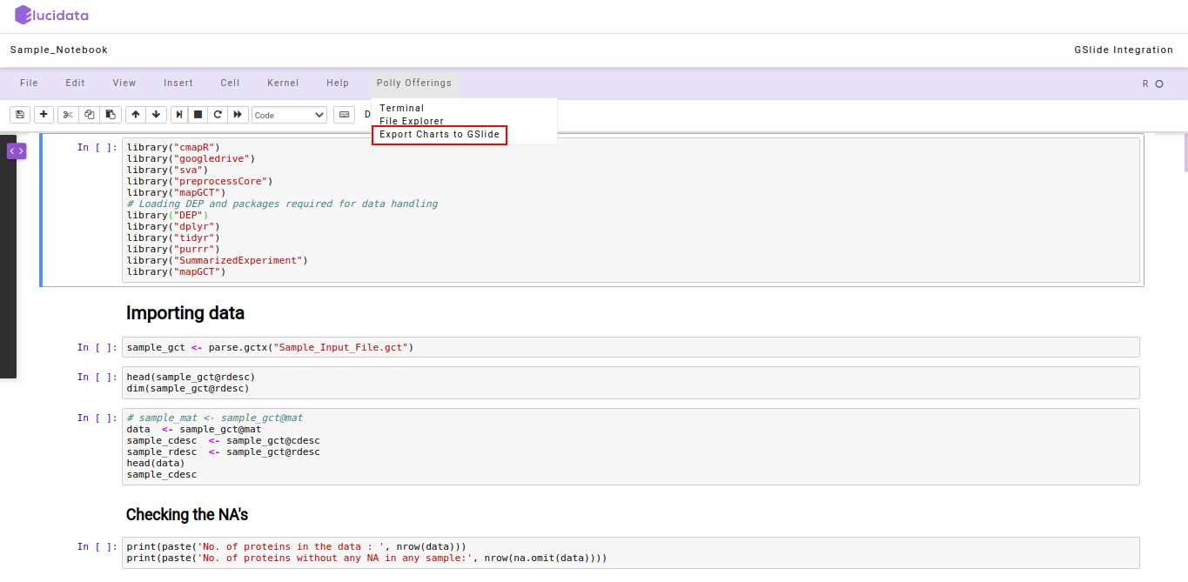Open the Kernel menu
Screen dimensions: 1188x582
click(283, 83)
